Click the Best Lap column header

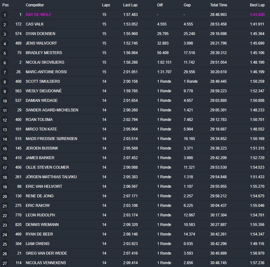click(257, 5)
